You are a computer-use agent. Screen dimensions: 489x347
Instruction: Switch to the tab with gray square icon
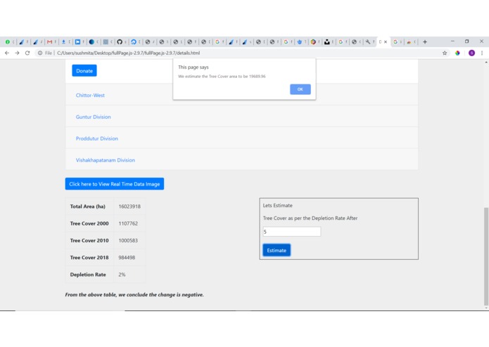pos(107,41)
